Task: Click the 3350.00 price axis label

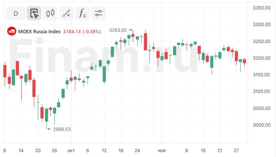Action: pyautogui.click(x=262, y=8)
